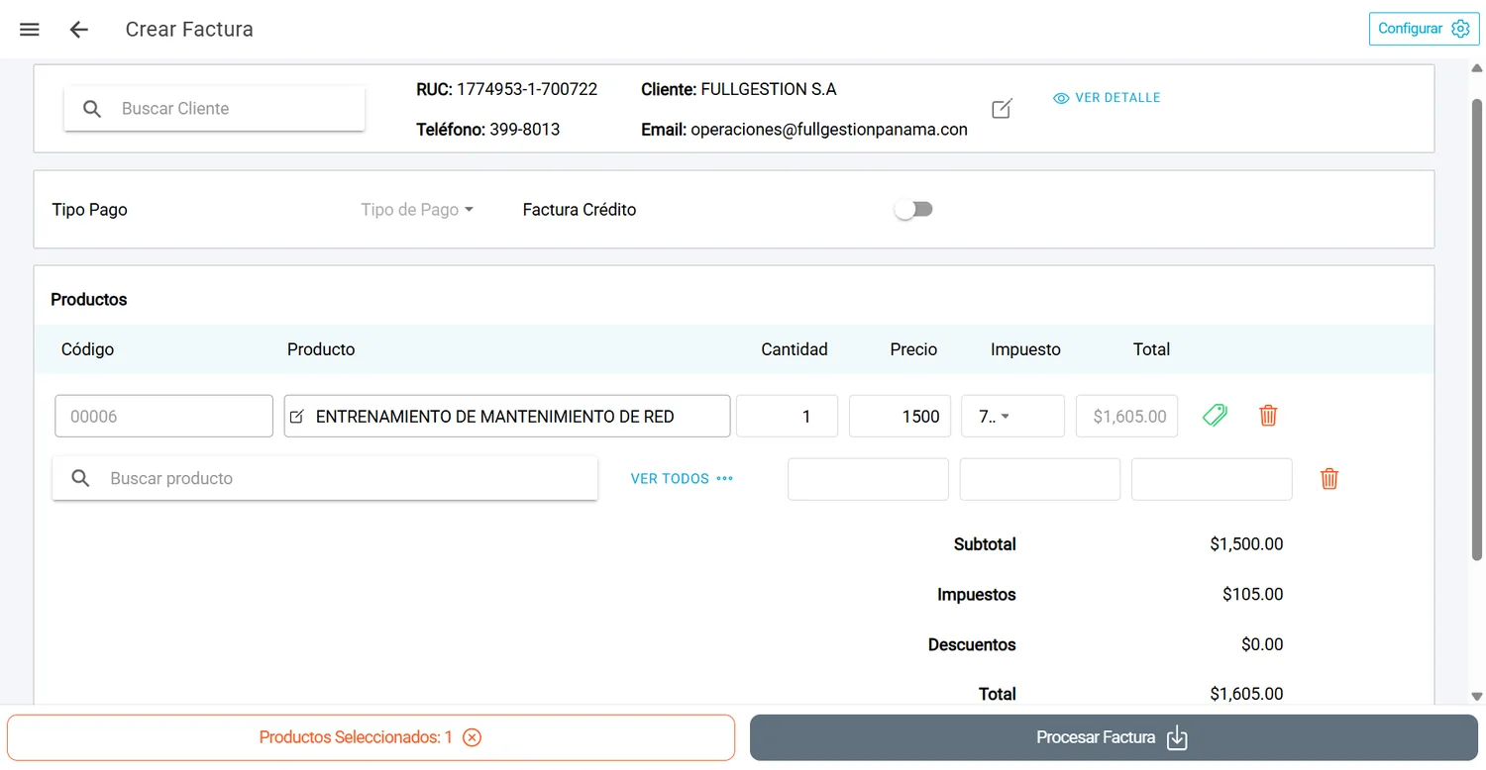Delete the ENTRENAMIENTO product row
The width and height of the screenshot is (1486, 770).
tap(1268, 416)
